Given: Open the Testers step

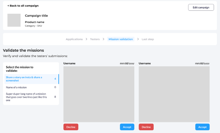Looking at the screenshot, I should [95, 39].
